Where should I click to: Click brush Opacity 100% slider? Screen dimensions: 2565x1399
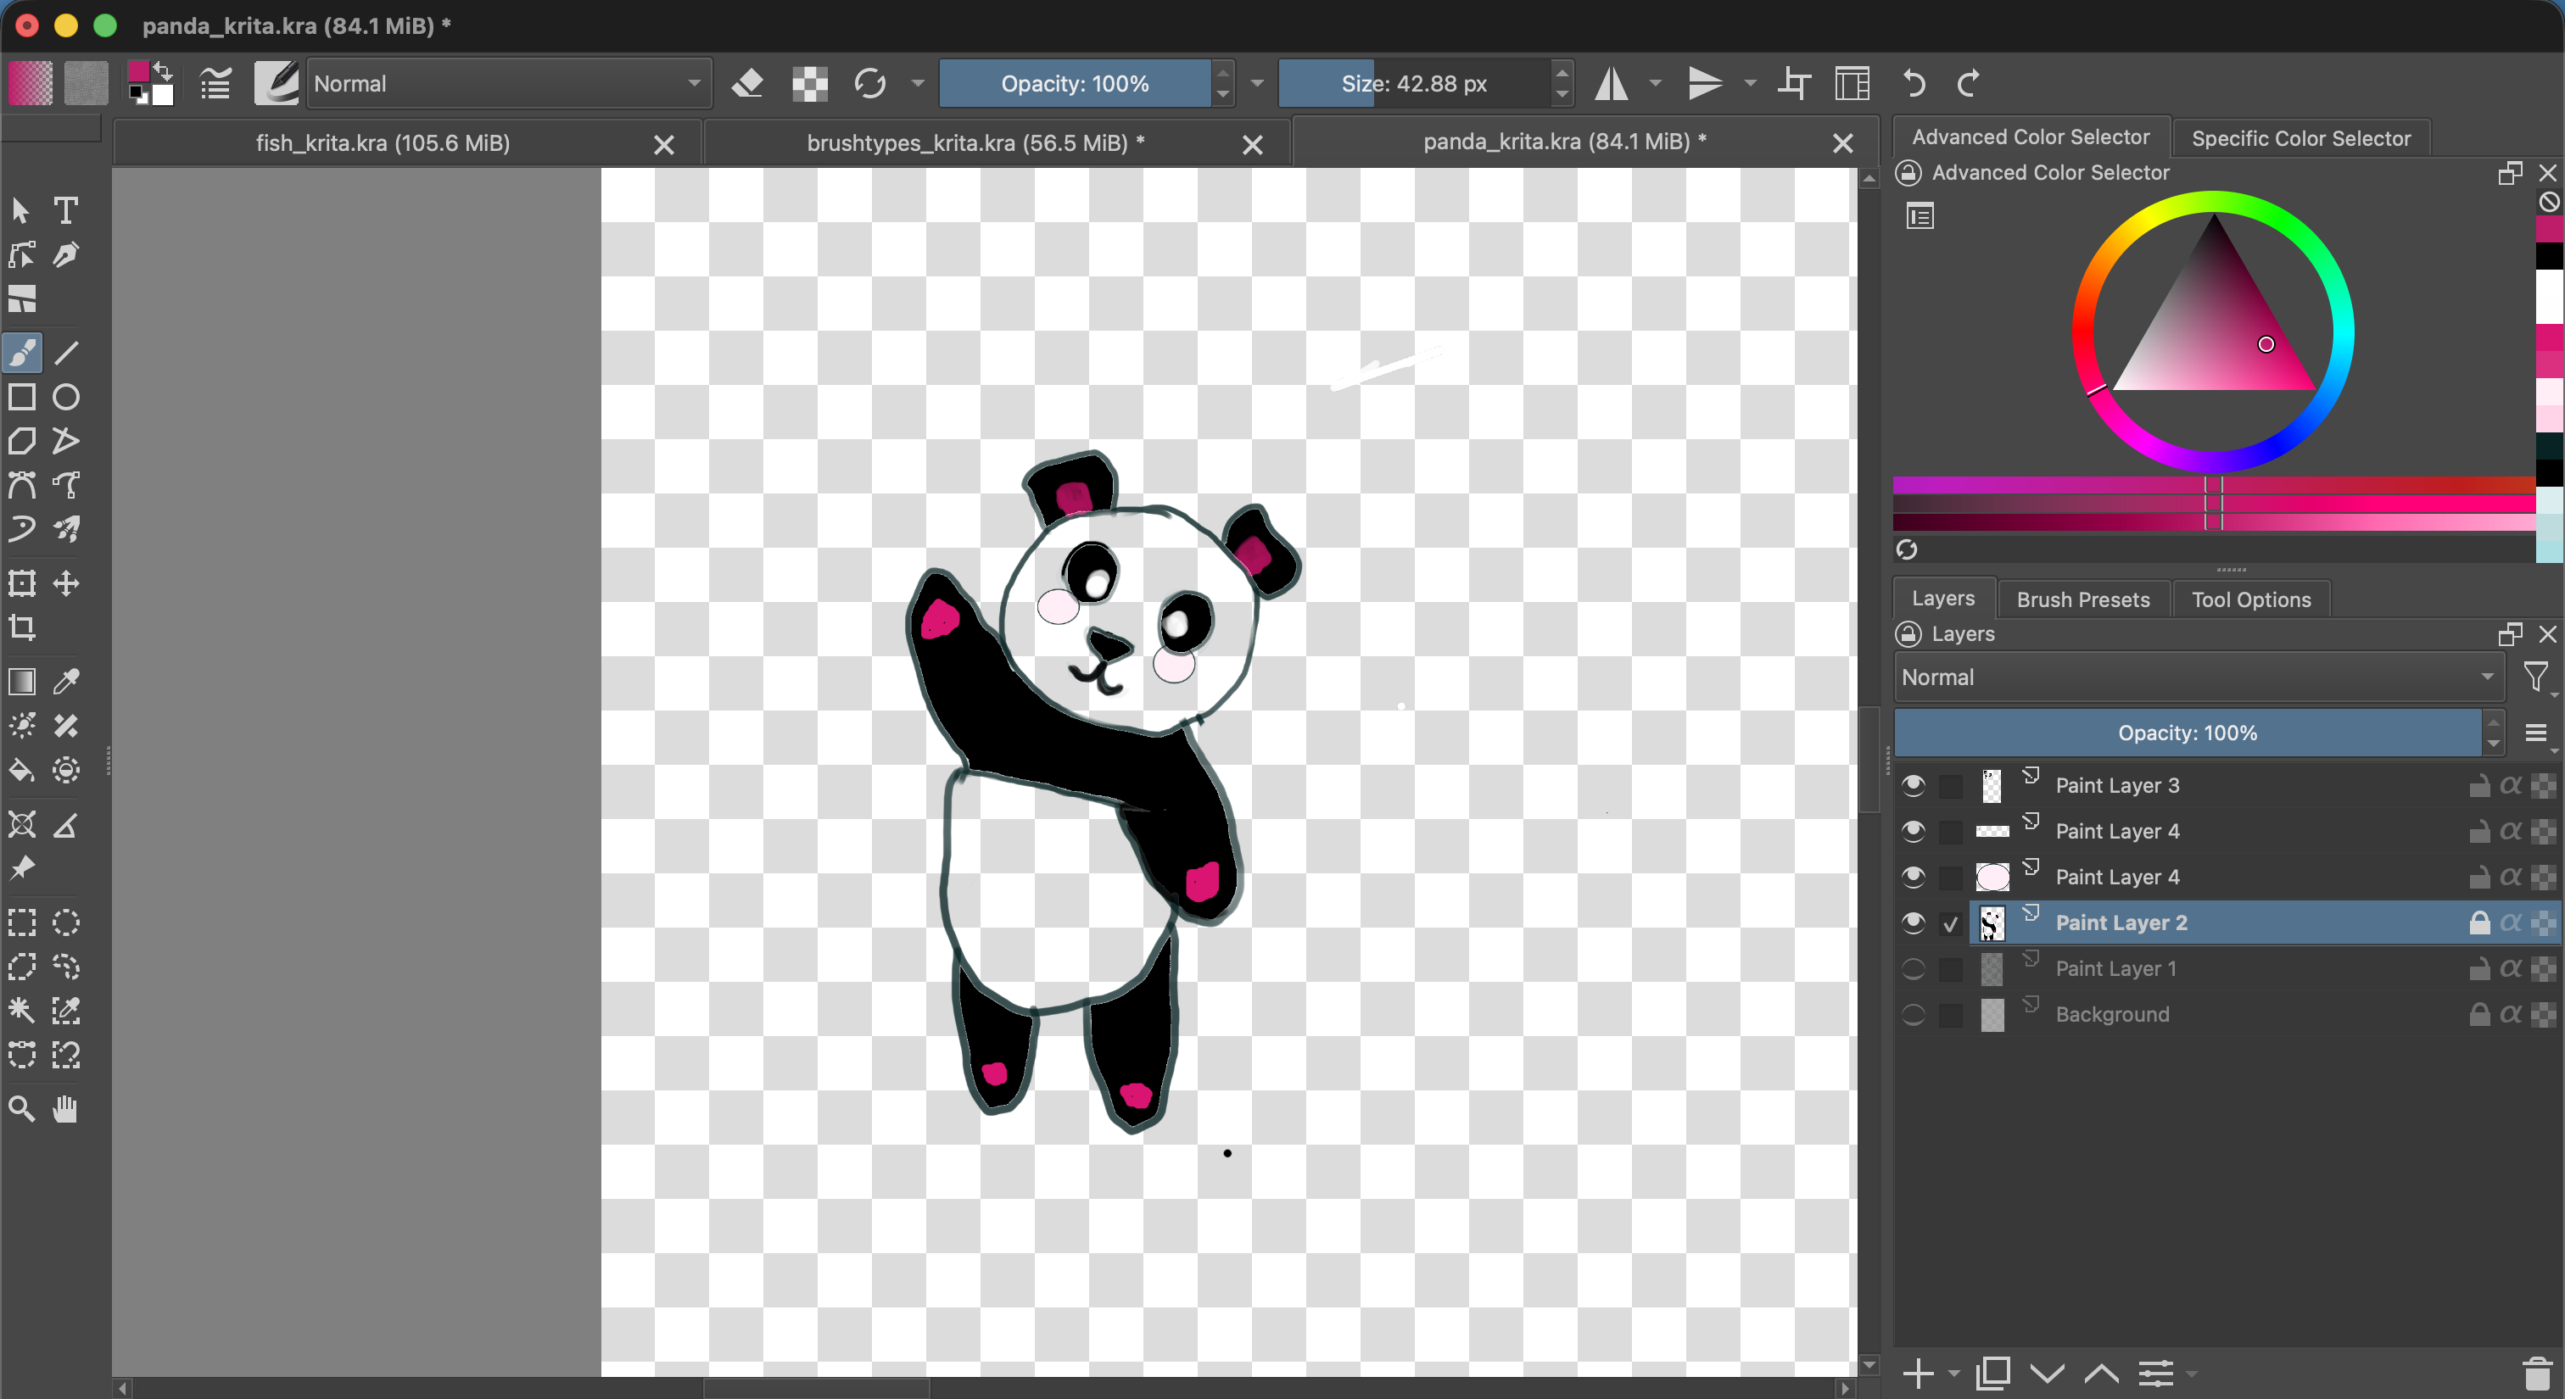1075,84
